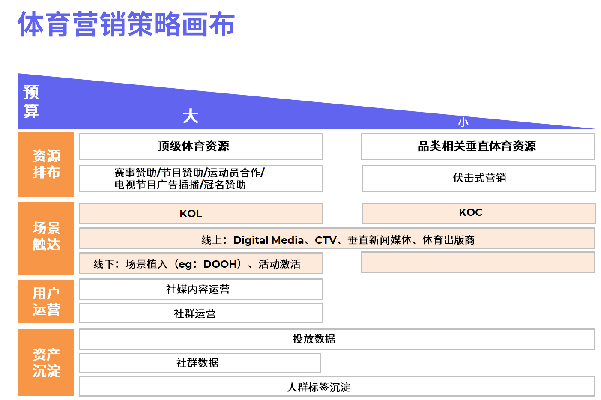Select the 社媒内容运营 box
The image size is (601, 400).
click(x=200, y=289)
